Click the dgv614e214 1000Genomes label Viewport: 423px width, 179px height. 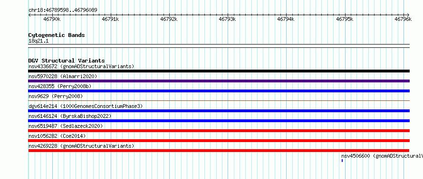pyautogui.click(x=86, y=106)
